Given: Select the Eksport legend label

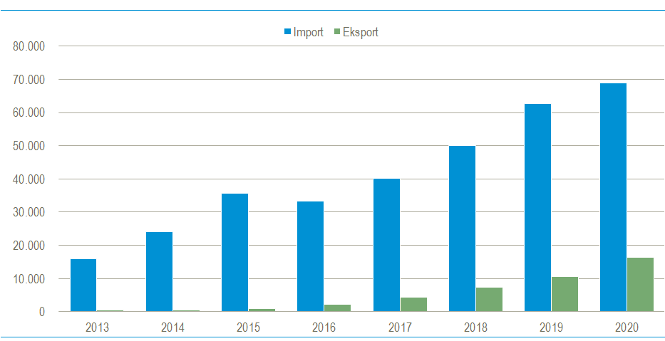Looking at the screenshot, I should click(359, 32).
